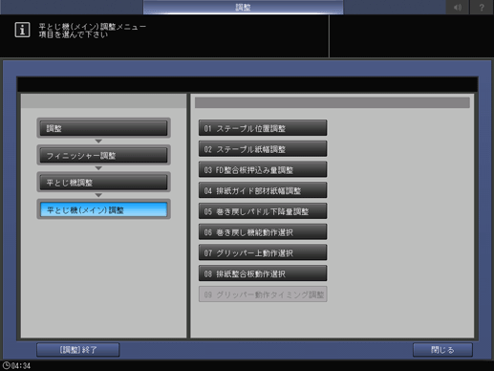Open 07 グリッパー上動作選択
This screenshot has height=371, width=494.
[263, 252]
